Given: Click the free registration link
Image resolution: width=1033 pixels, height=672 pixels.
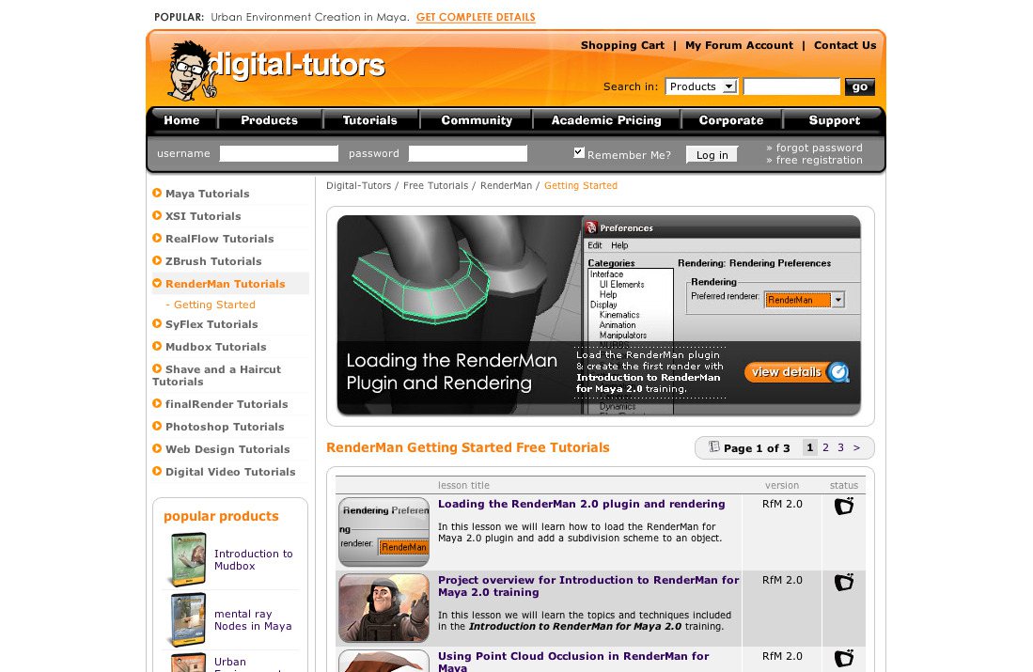Looking at the screenshot, I should pos(819,160).
